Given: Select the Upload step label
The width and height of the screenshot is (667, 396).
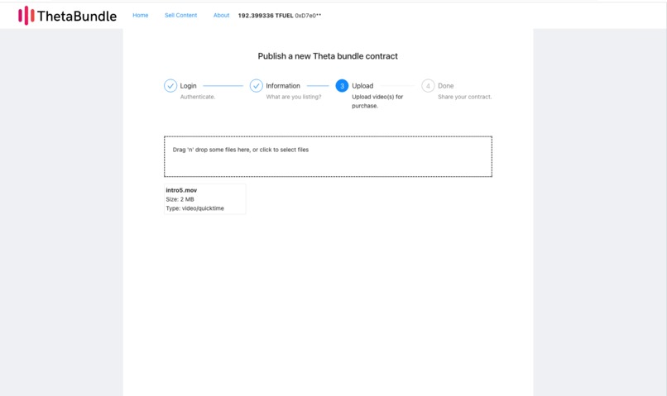Looking at the screenshot, I should (x=362, y=86).
